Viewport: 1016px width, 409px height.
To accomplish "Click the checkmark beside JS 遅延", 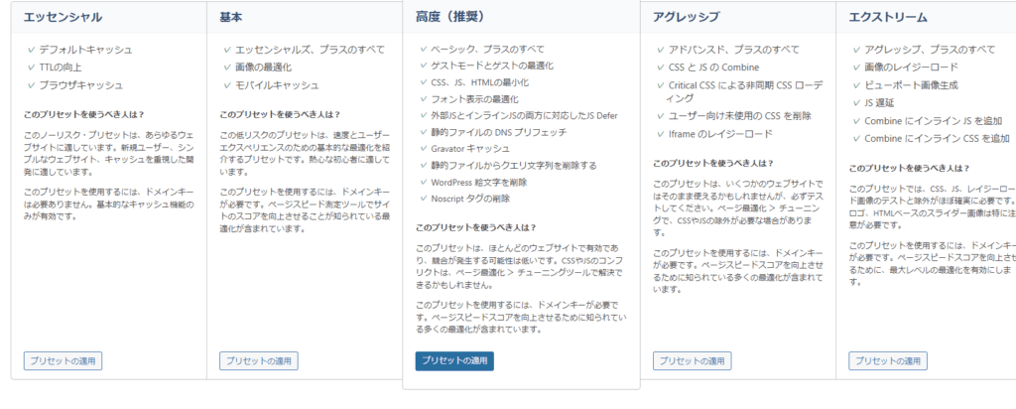I will [858, 102].
